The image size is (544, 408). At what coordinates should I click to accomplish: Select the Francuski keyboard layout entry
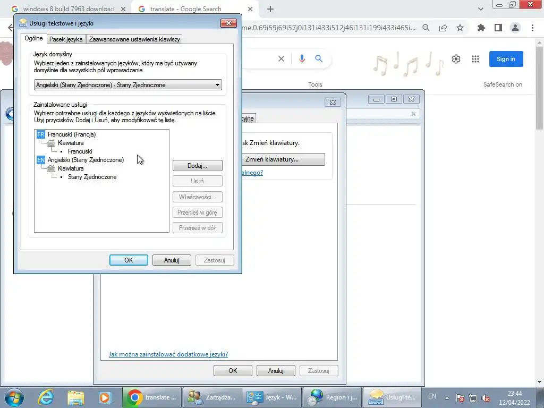click(80, 151)
